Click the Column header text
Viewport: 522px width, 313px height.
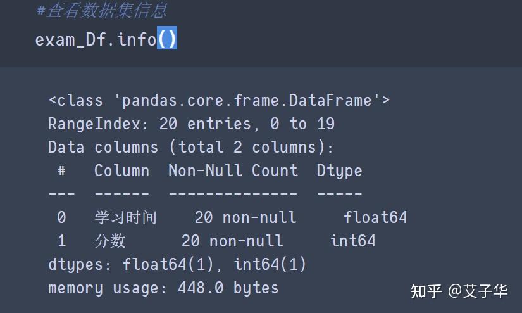point(121,170)
